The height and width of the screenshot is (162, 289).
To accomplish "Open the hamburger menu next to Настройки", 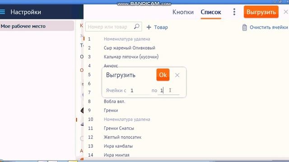I will pos(2,12).
